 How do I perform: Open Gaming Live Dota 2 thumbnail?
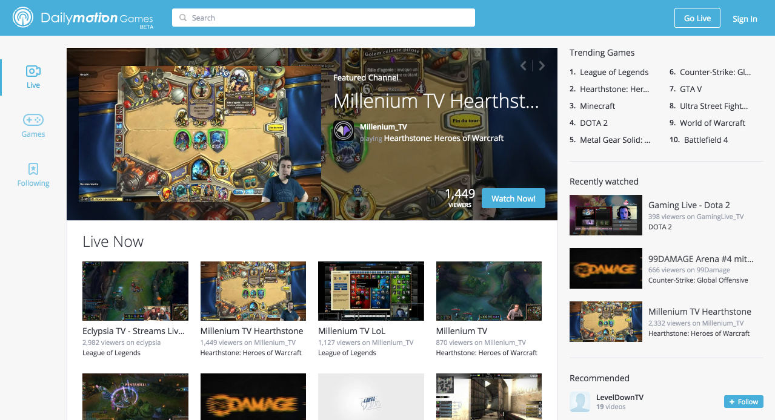coord(606,215)
